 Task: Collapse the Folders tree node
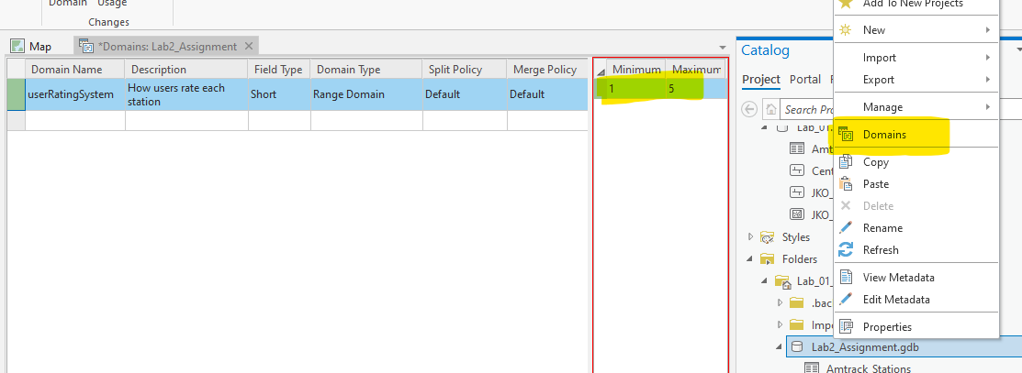pyautogui.click(x=751, y=259)
